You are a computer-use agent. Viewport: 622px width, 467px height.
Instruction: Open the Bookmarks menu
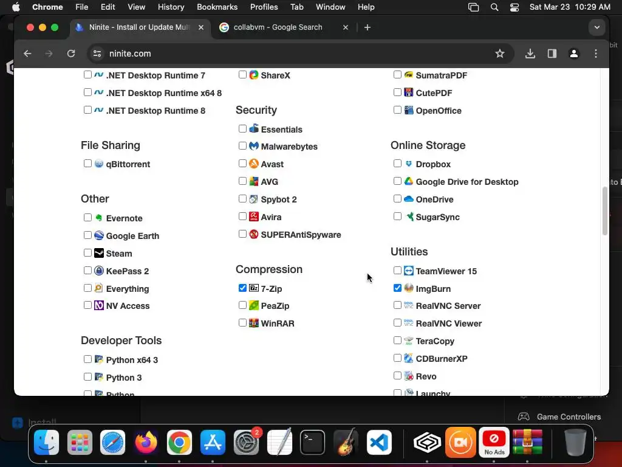[217, 7]
